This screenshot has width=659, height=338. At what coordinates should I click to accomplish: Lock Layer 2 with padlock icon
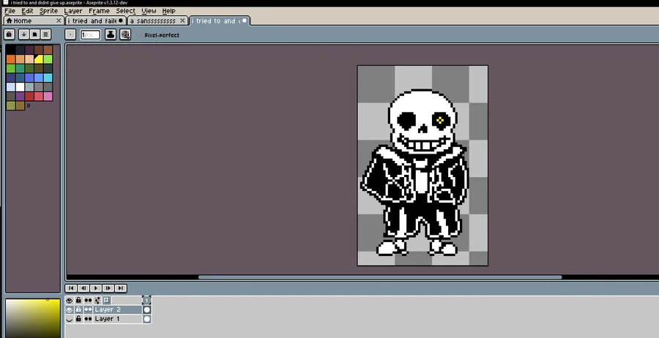coord(78,309)
